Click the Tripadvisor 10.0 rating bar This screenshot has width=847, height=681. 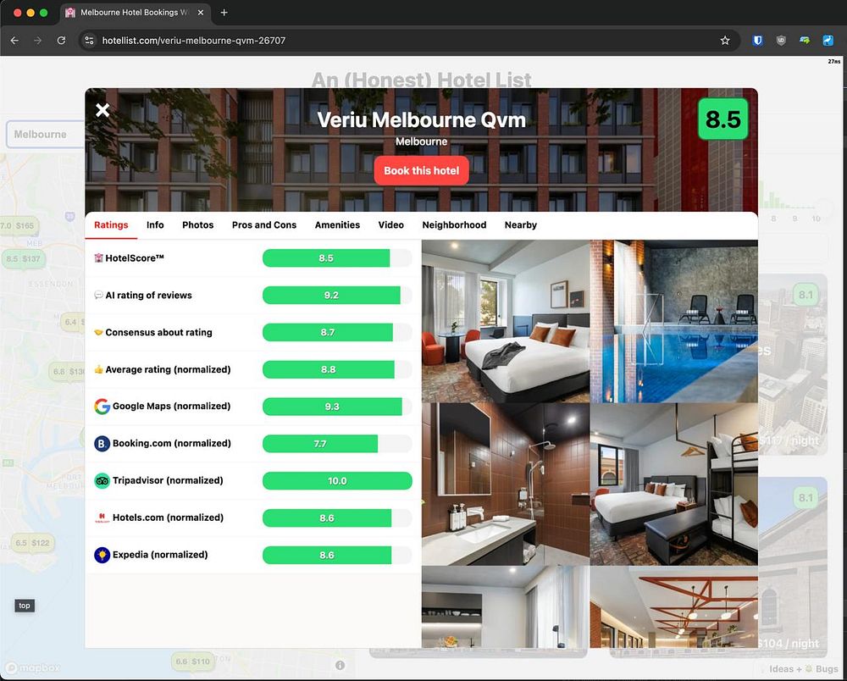point(337,480)
